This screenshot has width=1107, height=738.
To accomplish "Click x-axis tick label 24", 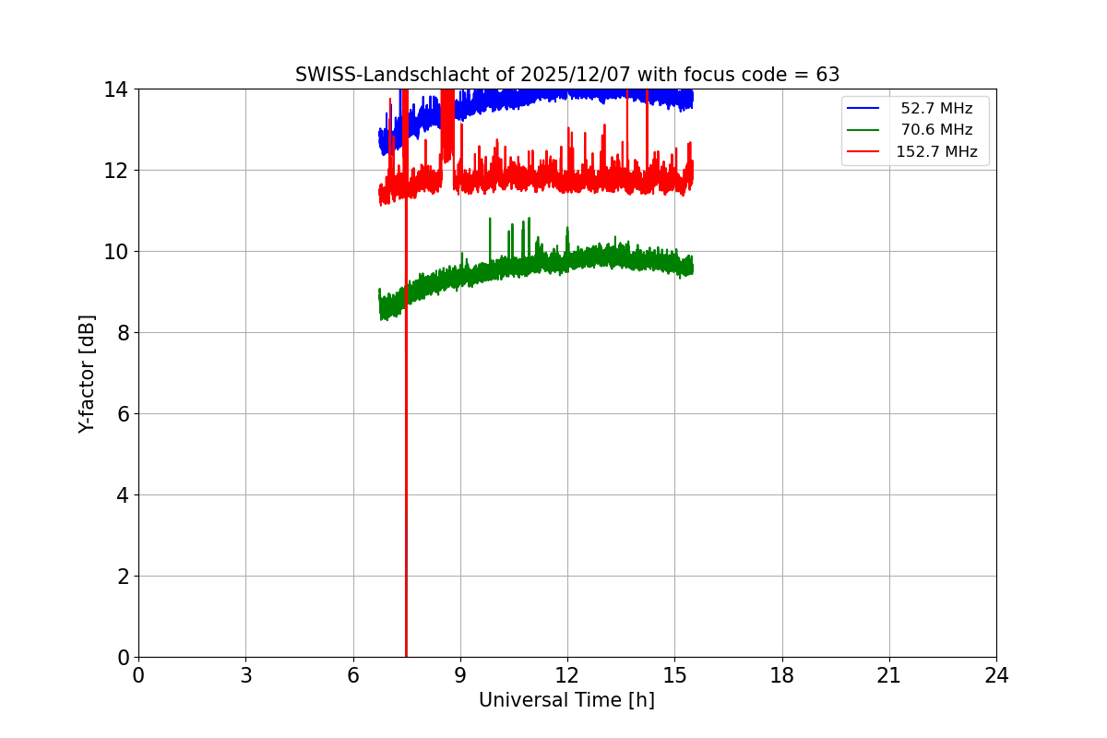I will (996, 676).
